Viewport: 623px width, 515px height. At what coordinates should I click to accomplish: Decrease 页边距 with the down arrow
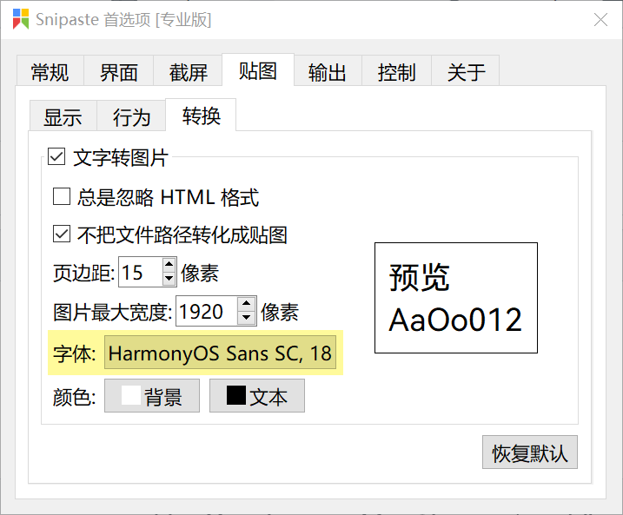pos(169,279)
